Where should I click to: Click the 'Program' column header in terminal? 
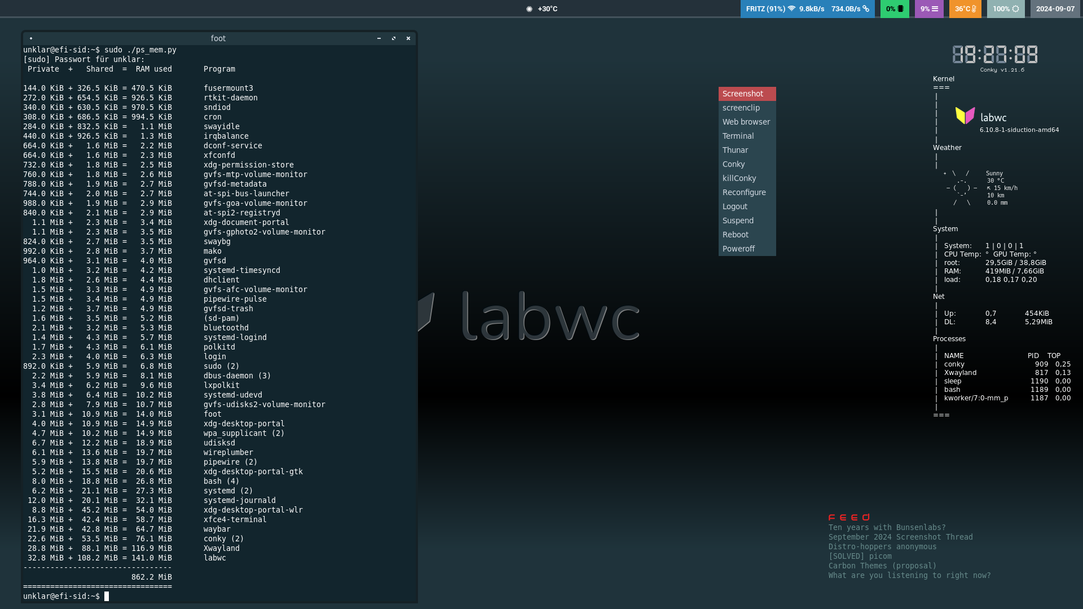219,69
